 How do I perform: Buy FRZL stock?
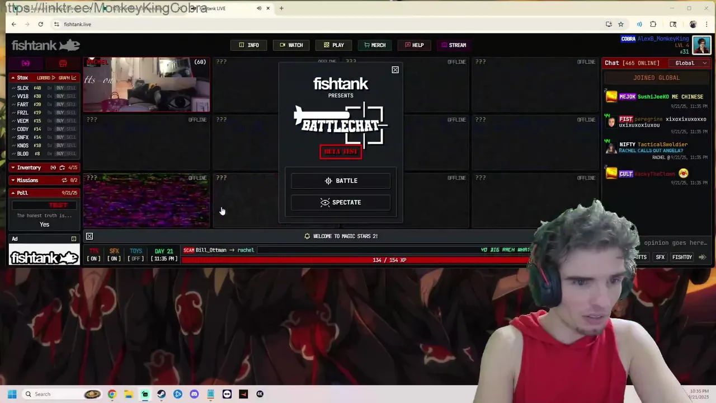[x=60, y=113]
